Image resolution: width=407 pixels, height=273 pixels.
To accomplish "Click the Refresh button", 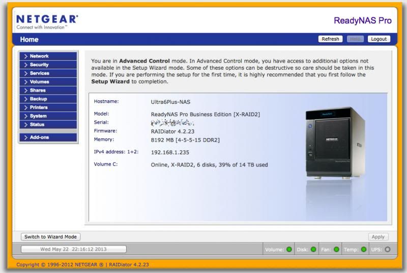I will pos(330,39).
